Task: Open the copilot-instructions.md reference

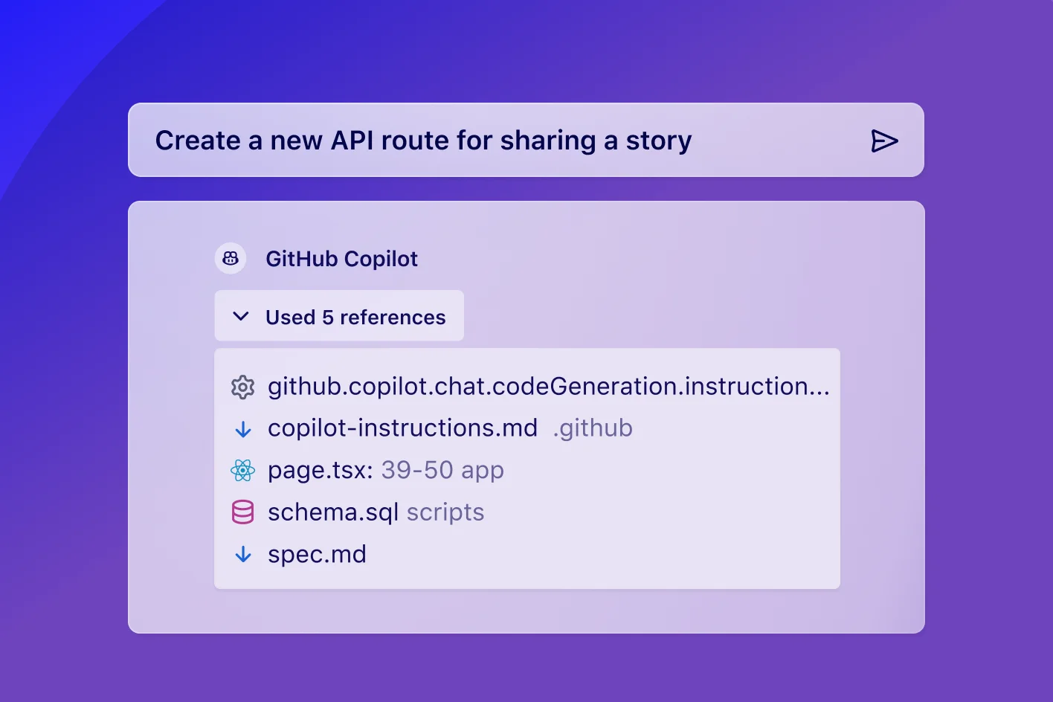Action: point(402,428)
